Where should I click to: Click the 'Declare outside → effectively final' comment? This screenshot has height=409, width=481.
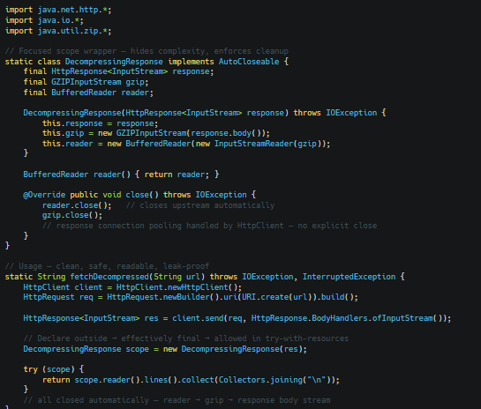tap(186, 338)
